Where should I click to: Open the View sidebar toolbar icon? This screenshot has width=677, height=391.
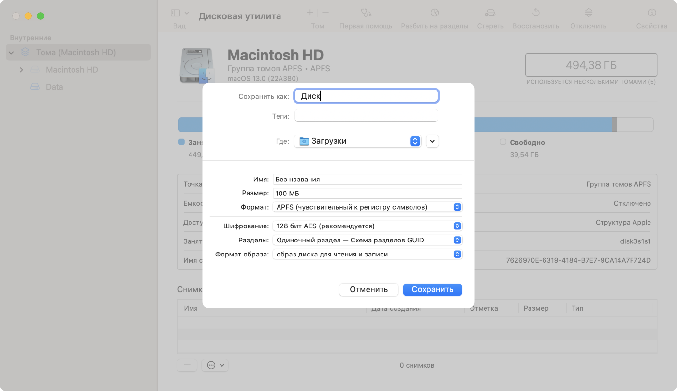coord(176,13)
